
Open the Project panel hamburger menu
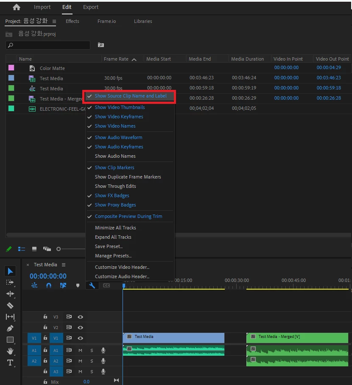pyautogui.click(x=54, y=21)
